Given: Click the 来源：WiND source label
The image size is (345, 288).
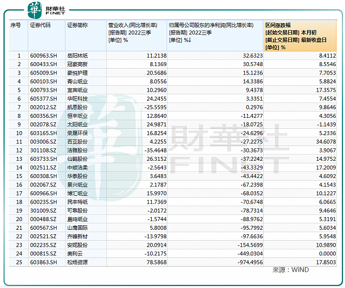Looking at the screenshot, I should 291,270.
